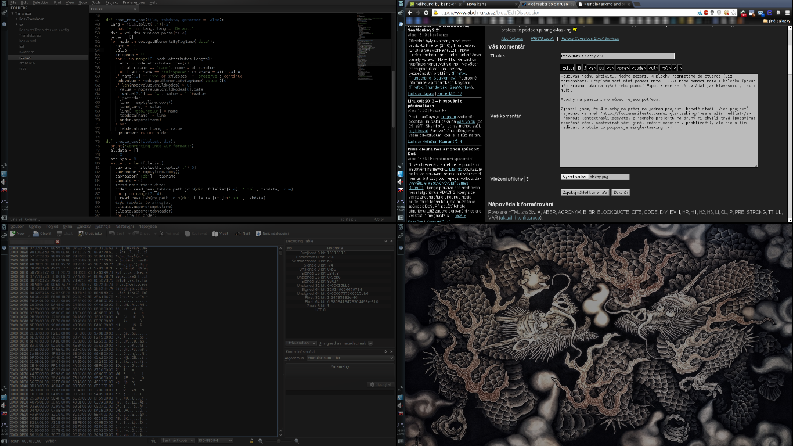Open the Little-endian byte order dropdown

click(x=300, y=343)
